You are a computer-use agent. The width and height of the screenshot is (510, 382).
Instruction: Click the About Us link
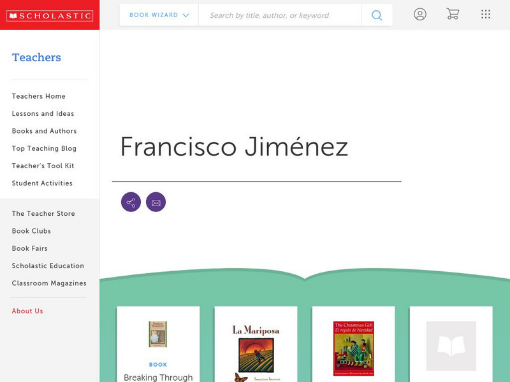(x=27, y=311)
